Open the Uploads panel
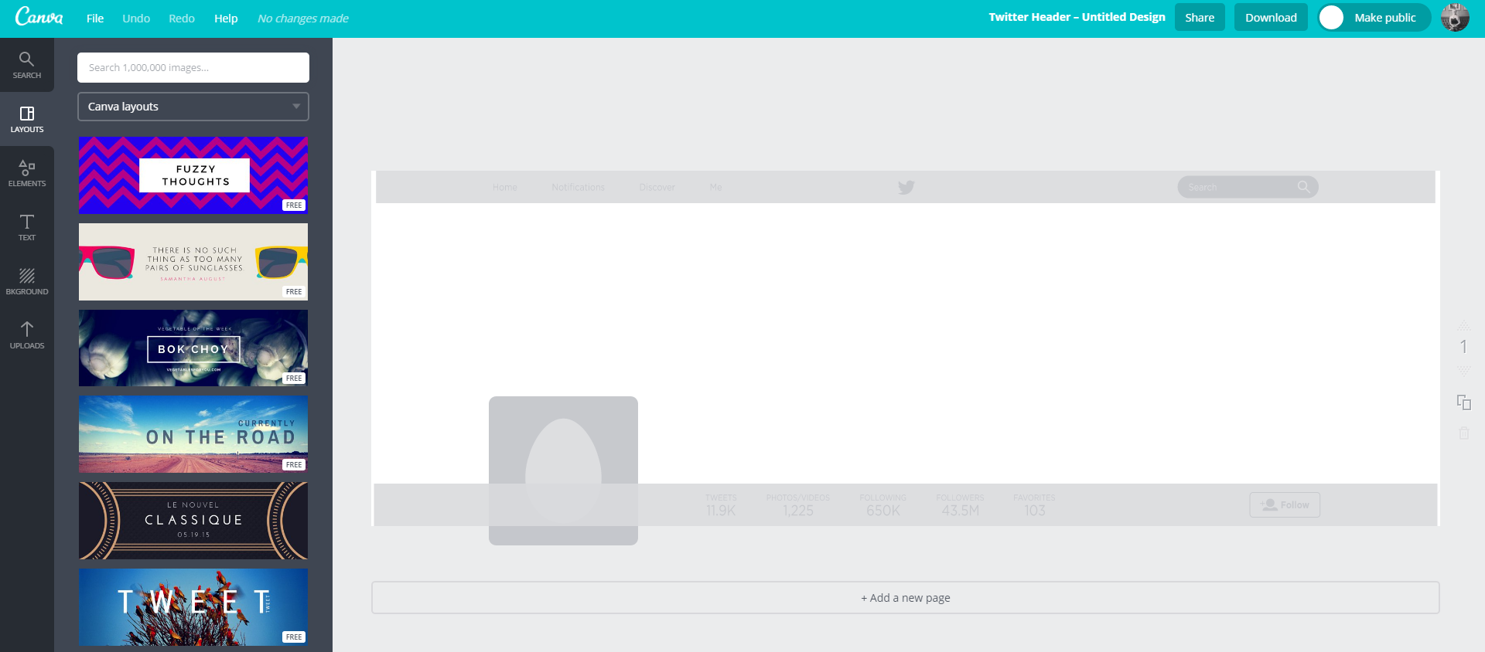1485x652 pixels. (27, 335)
